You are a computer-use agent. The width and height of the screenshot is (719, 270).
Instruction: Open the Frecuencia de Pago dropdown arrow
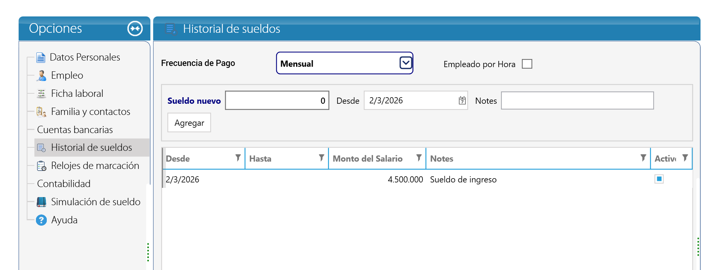[x=406, y=63]
